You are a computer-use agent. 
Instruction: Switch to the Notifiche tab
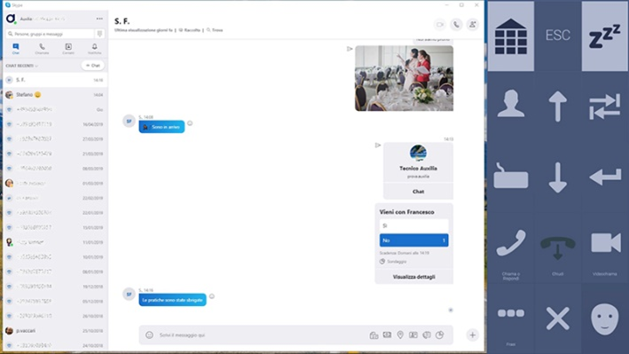[x=95, y=49]
